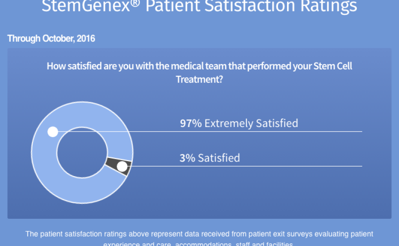Viewport: 399px width, 246px height.
Task: Click white dot marker on dark gray slice
Action: pos(122,167)
